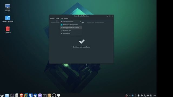This screenshot has height=97, width=173.
Task: Toggle the Mostrar las descripciones checkbox
Action: click(62, 25)
